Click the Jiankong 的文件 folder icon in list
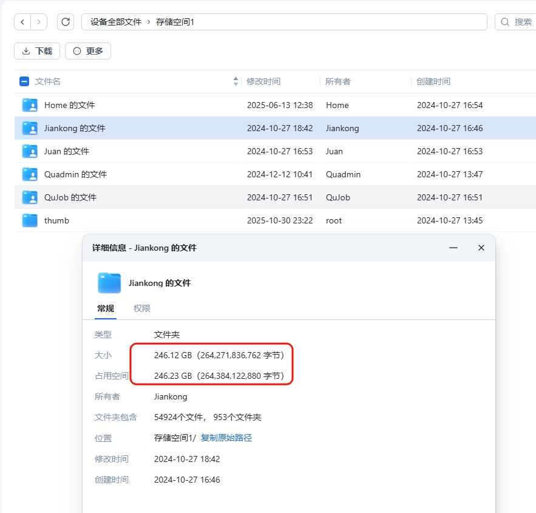536x513 pixels. point(30,128)
